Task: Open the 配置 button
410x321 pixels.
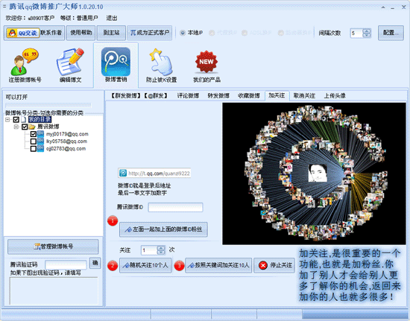Action: coord(391,33)
